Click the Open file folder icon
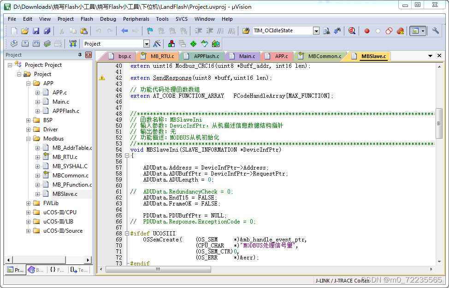Viewport: 449px width, 288px height. click(x=25, y=30)
